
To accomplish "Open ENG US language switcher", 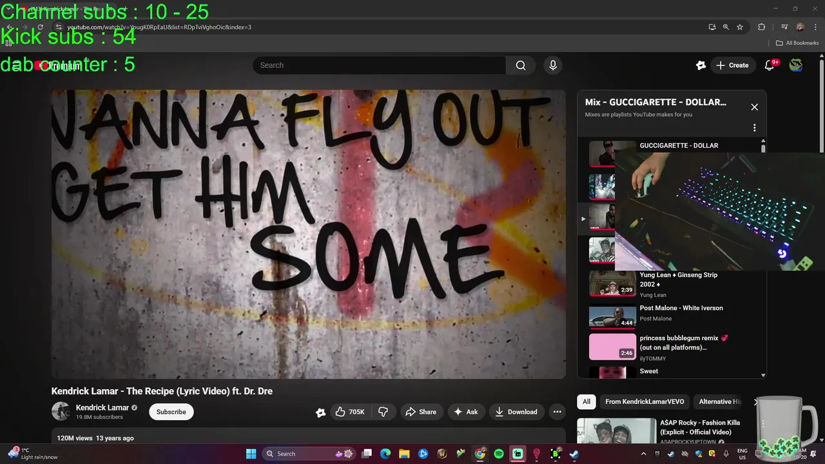I will [742, 454].
